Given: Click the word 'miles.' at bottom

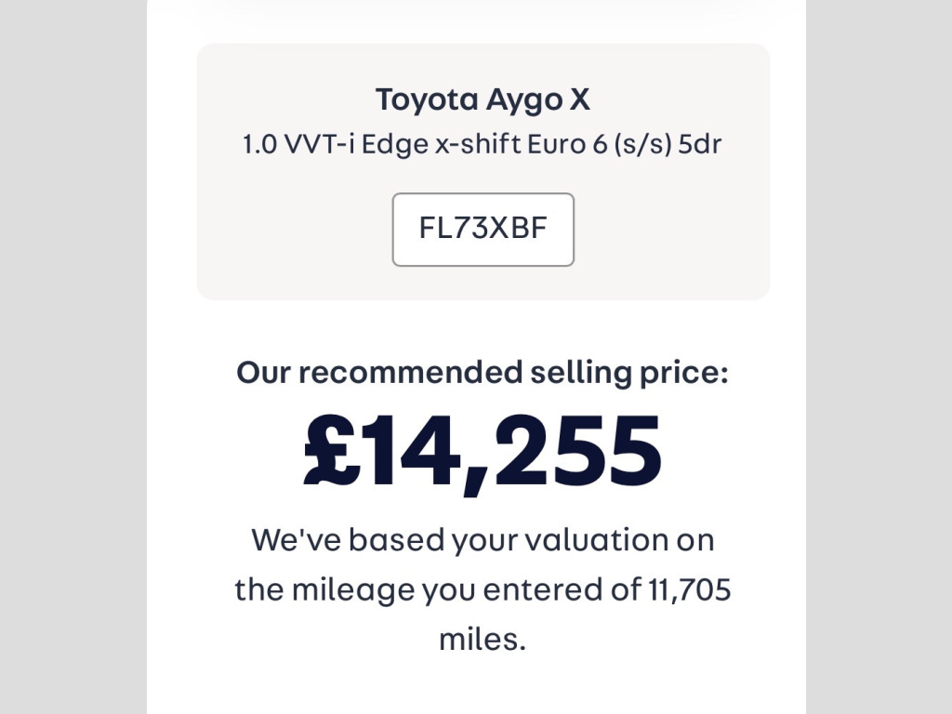Looking at the screenshot, I should point(483,639).
